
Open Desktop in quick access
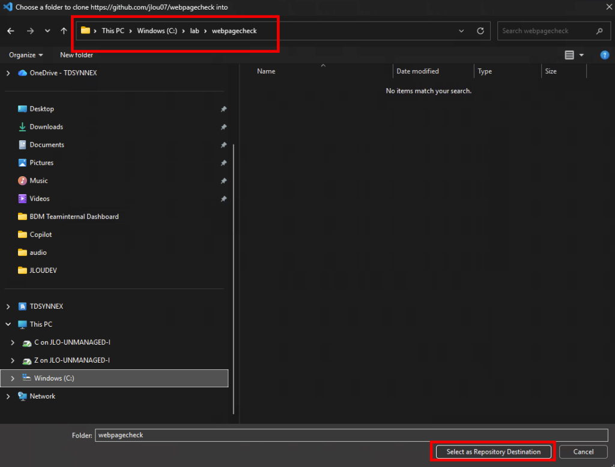coord(41,109)
